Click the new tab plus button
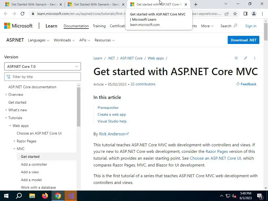Screen dimensions: 268x201 click(x=196, y=4)
